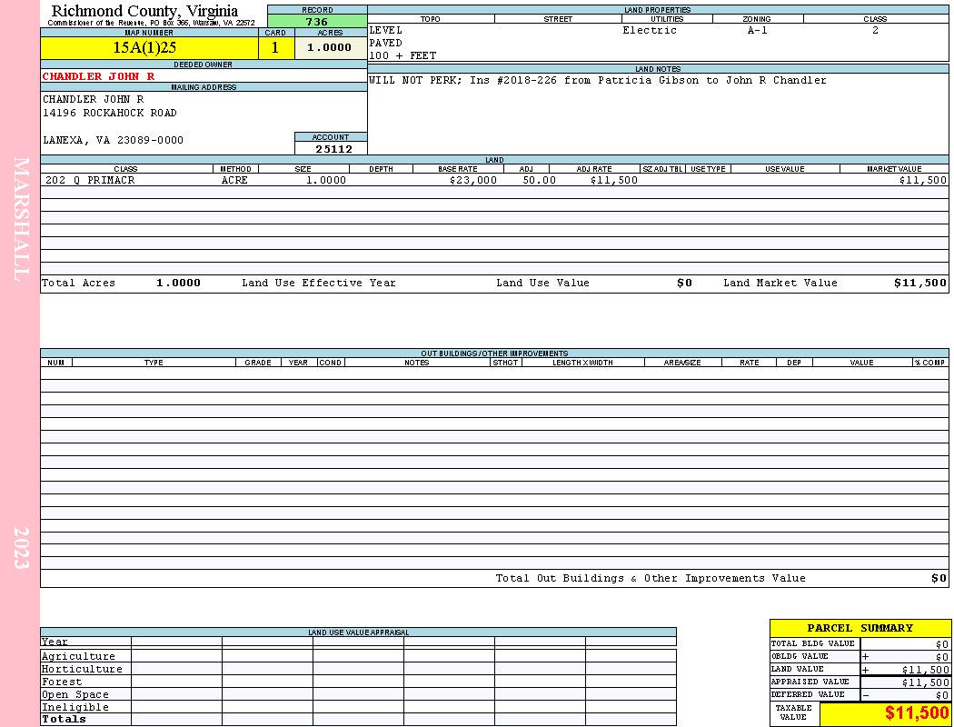Click the Commissioner of the Revenue address line
Image resolution: width=954 pixels, height=727 pixels.
pyautogui.click(x=151, y=23)
